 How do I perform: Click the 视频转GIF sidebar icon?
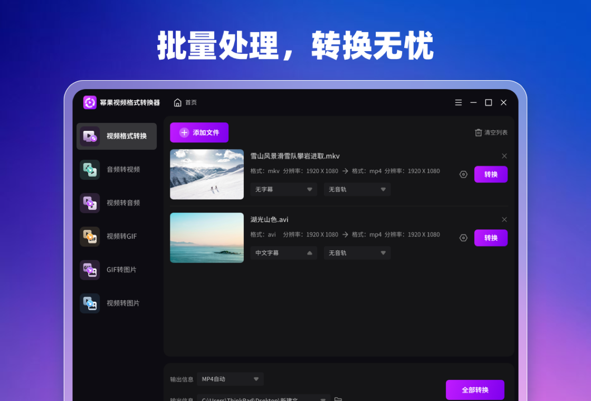pos(90,236)
